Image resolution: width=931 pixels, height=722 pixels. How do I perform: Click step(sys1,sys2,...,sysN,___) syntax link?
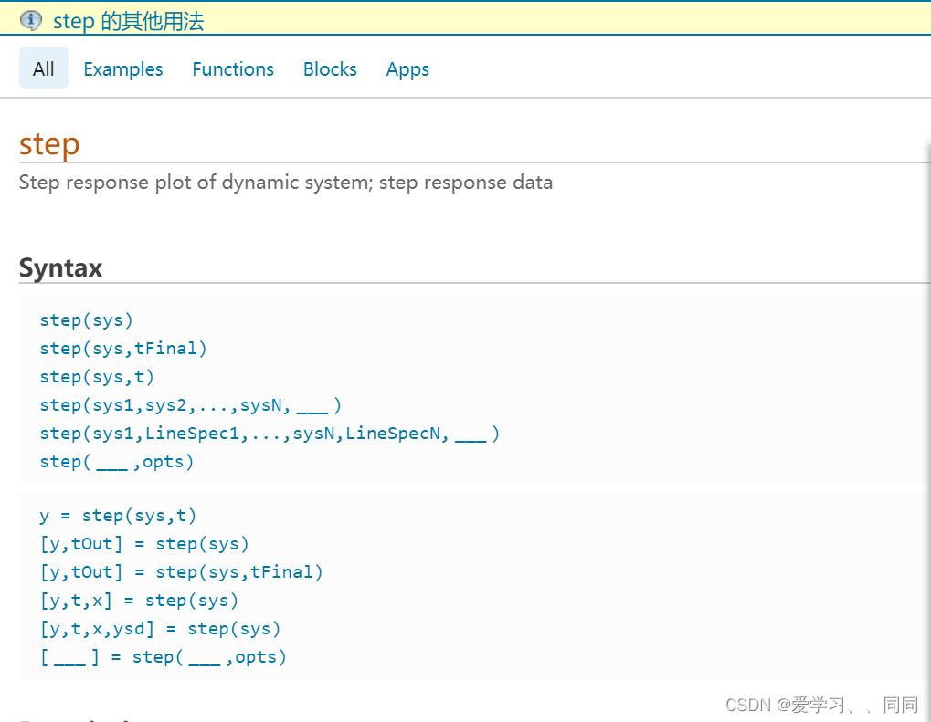click(x=191, y=405)
